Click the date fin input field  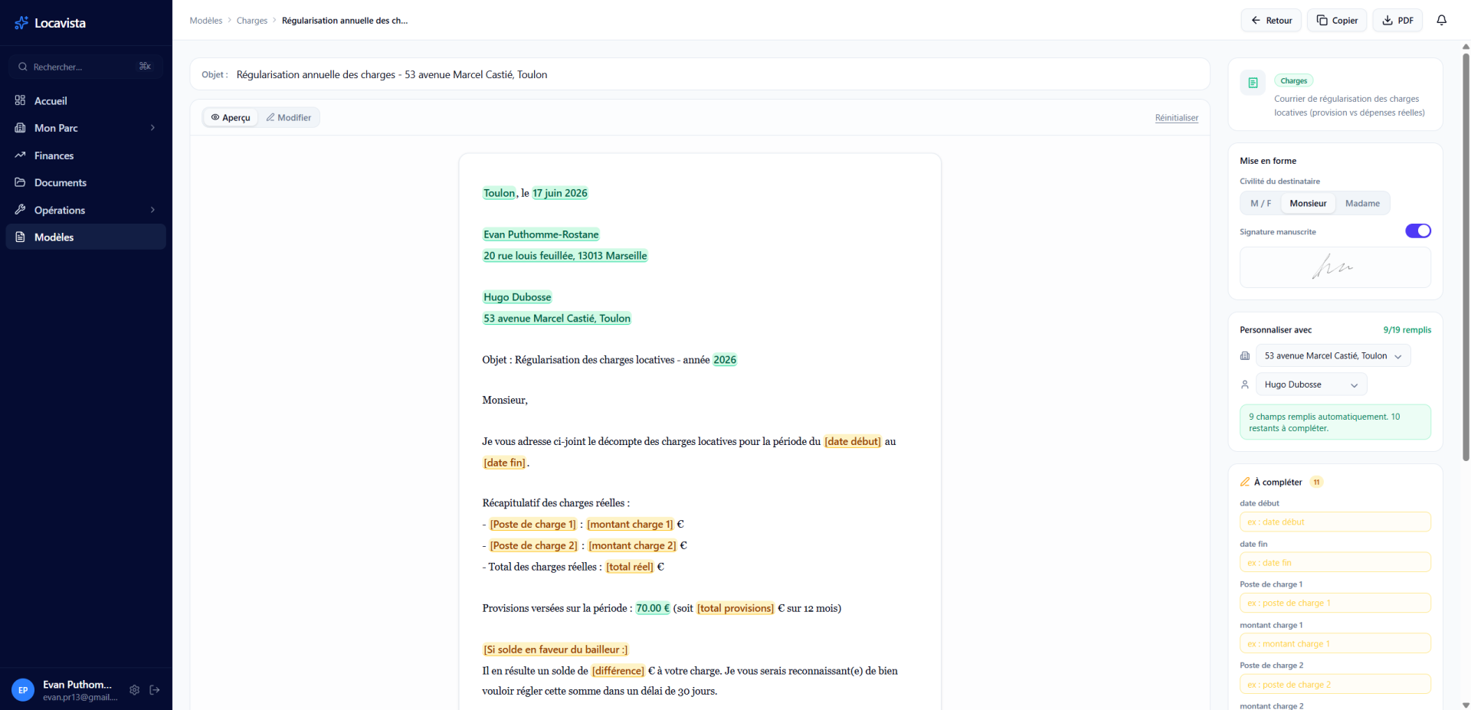pos(1335,562)
